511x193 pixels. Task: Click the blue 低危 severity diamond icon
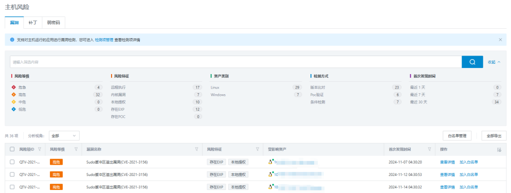pos(14,109)
